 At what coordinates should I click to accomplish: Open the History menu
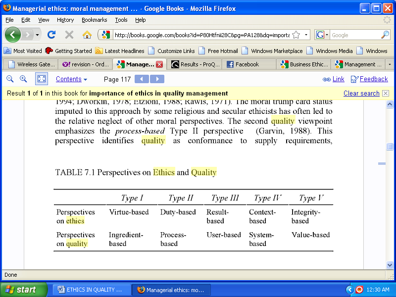coord(65,20)
